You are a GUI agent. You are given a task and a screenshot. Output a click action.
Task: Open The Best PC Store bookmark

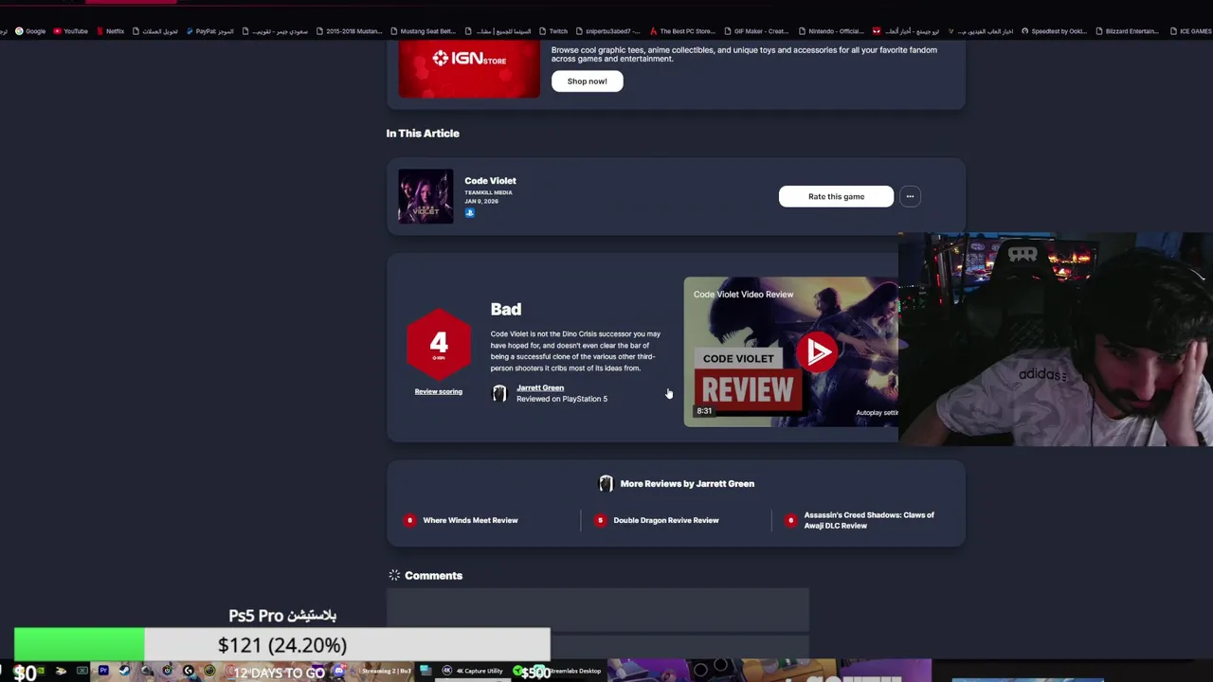coord(682,31)
